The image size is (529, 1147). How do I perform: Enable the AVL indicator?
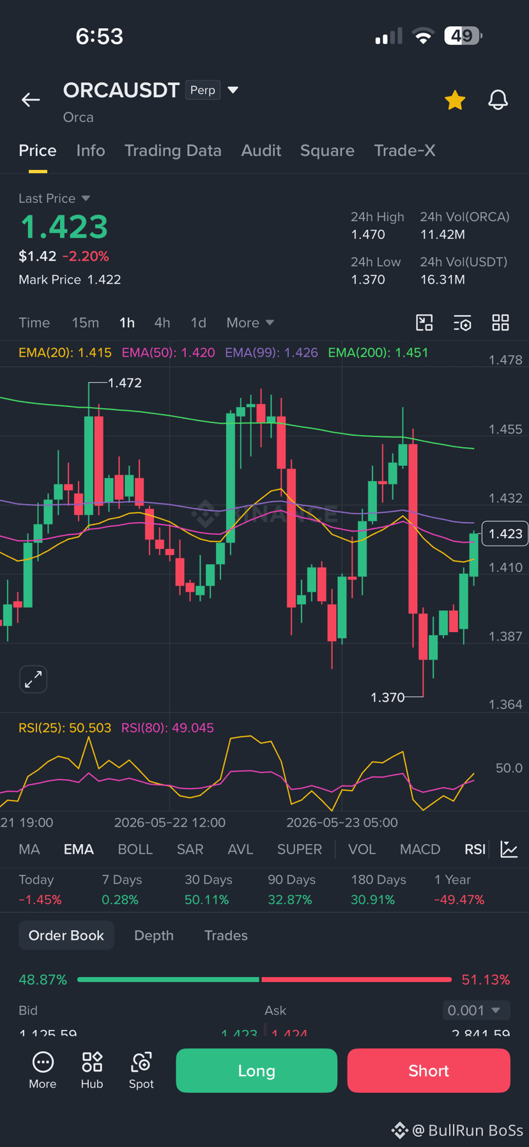240,849
